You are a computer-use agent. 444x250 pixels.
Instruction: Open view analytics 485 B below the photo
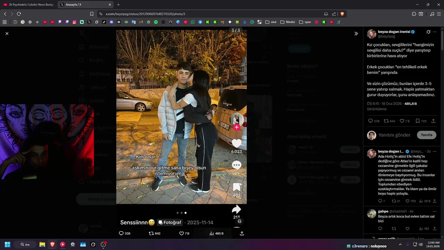click(216, 233)
